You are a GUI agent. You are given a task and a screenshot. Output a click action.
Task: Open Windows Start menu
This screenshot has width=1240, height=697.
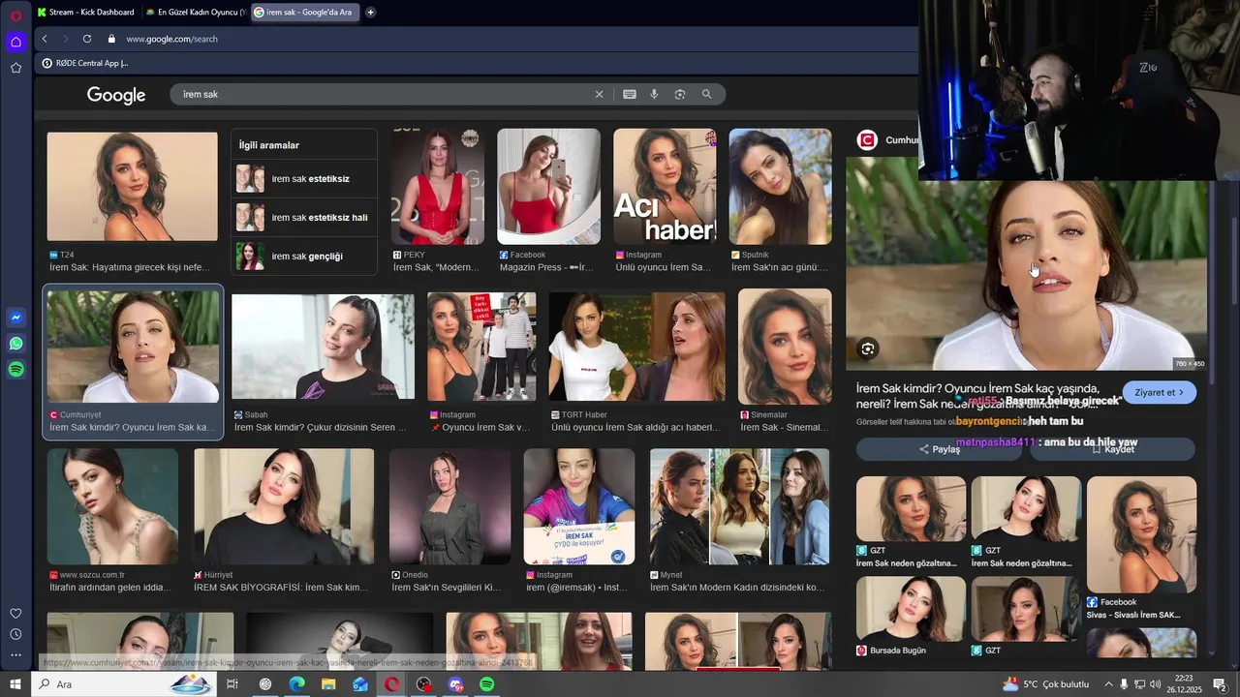click(15, 684)
